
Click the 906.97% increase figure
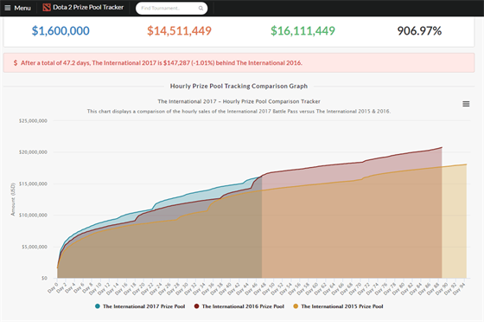coord(419,30)
